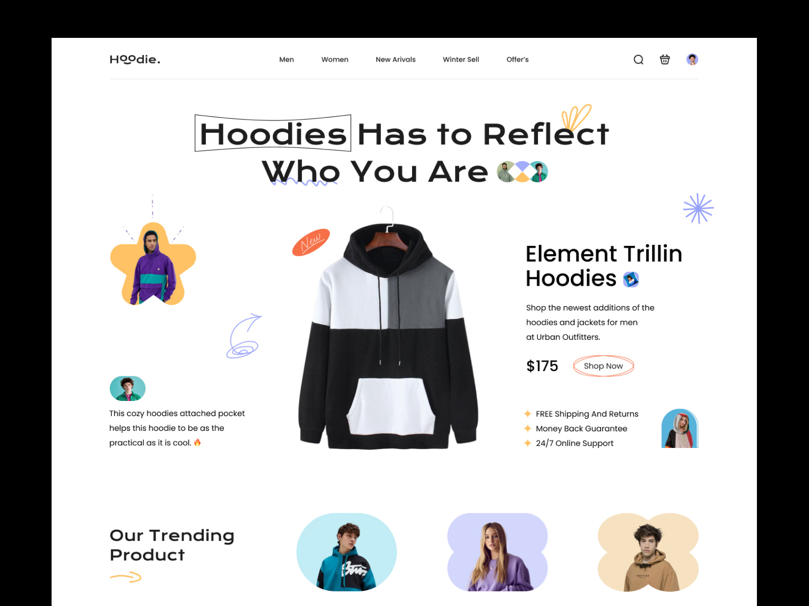Select Offer's in the navigation
The image size is (809, 606).
pos(517,60)
